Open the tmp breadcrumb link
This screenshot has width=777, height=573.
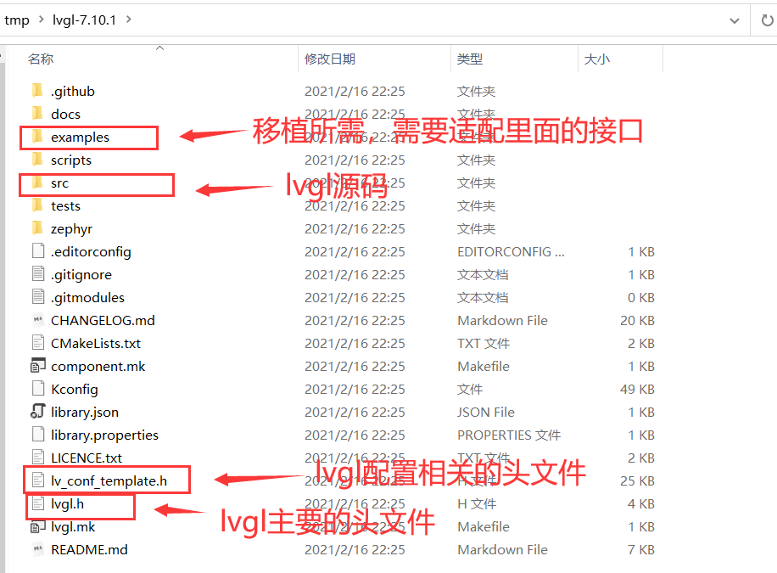pos(17,20)
